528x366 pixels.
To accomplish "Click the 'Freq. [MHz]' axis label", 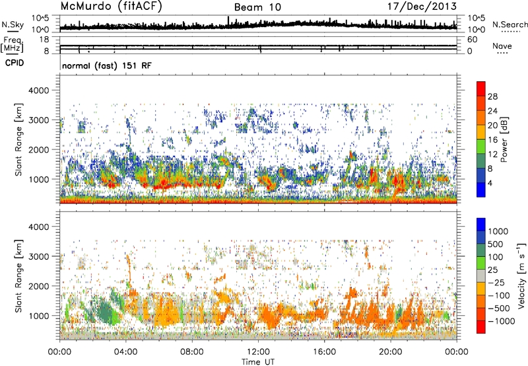I will (x=13, y=45).
